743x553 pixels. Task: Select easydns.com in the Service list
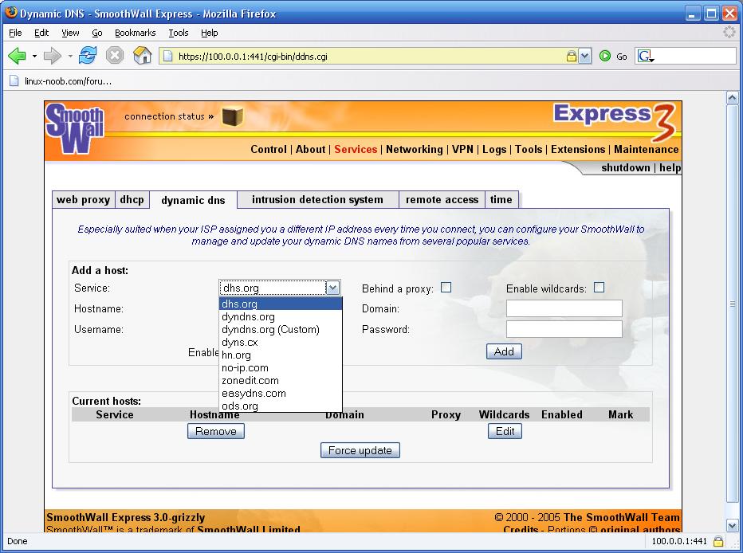pos(281,393)
